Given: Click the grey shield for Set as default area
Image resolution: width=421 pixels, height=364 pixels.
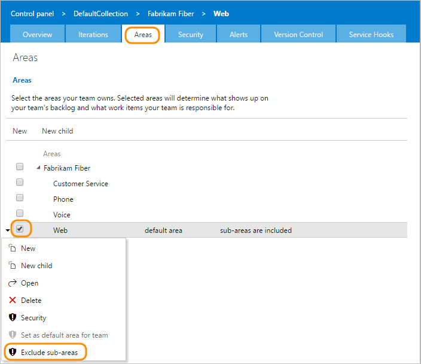Looking at the screenshot, I should click(x=13, y=335).
